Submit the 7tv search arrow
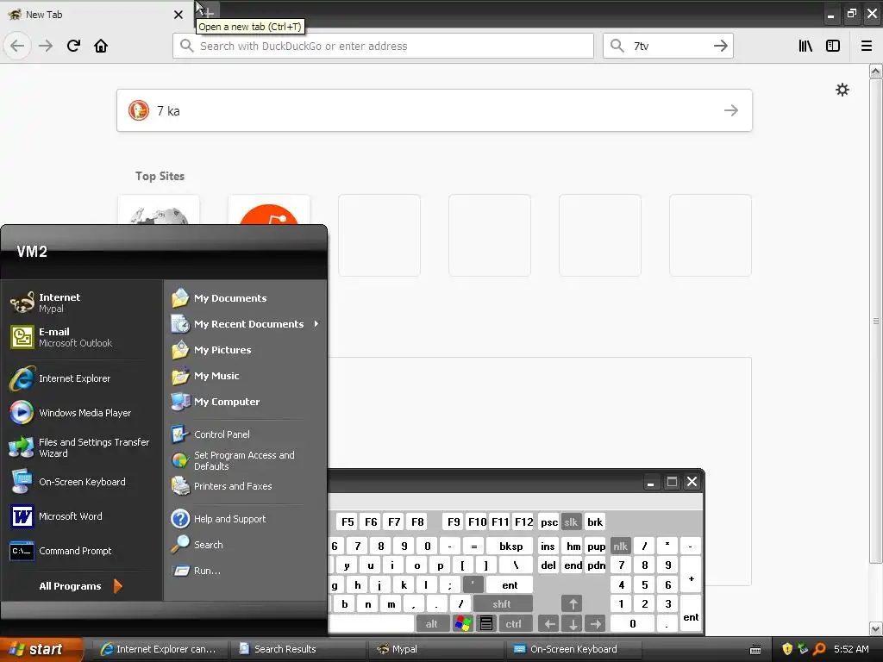 [720, 47]
